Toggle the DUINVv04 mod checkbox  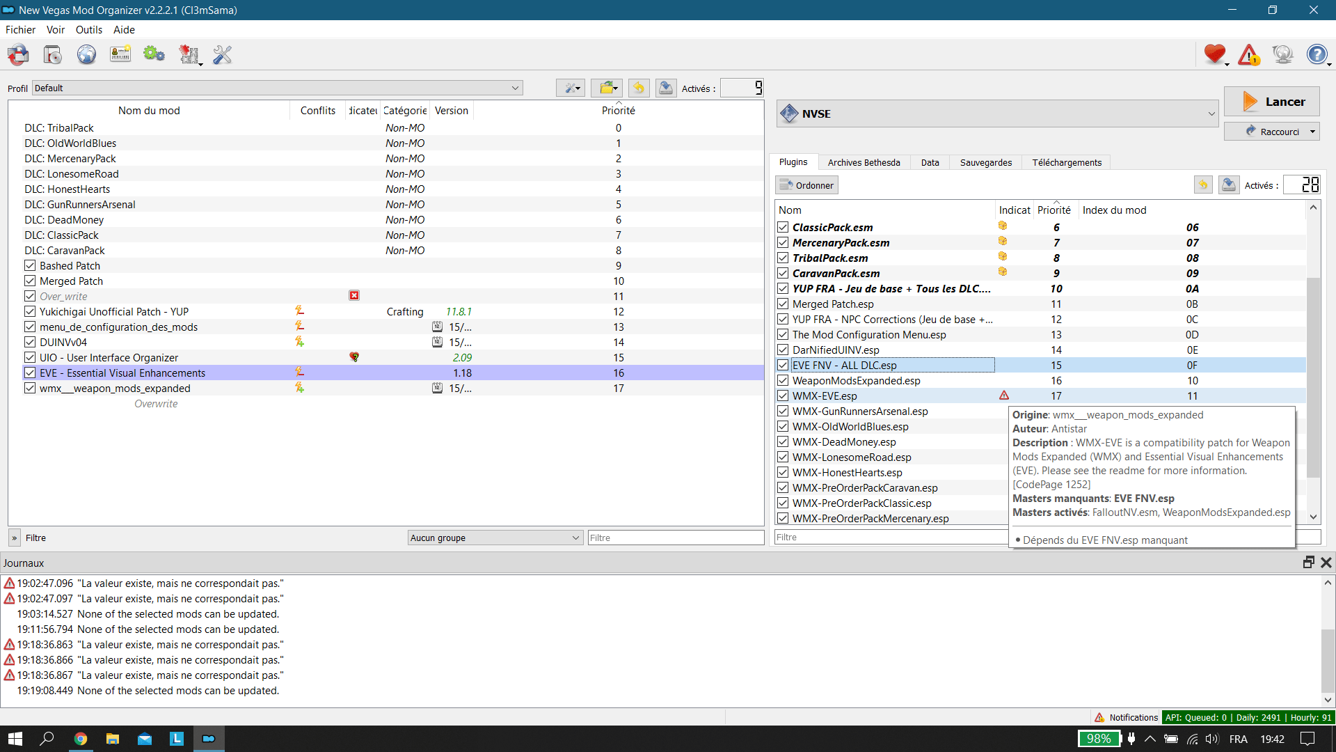click(x=30, y=342)
